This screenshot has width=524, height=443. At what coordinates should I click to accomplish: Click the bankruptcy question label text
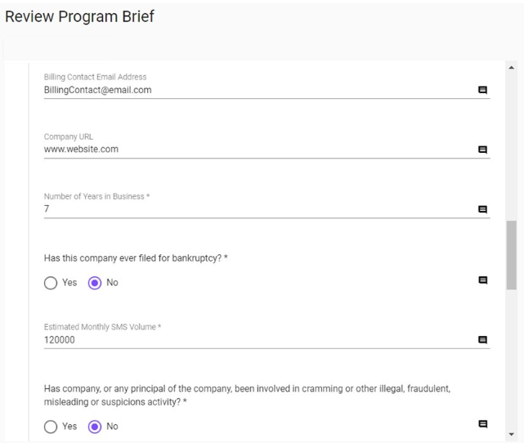[x=136, y=258]
